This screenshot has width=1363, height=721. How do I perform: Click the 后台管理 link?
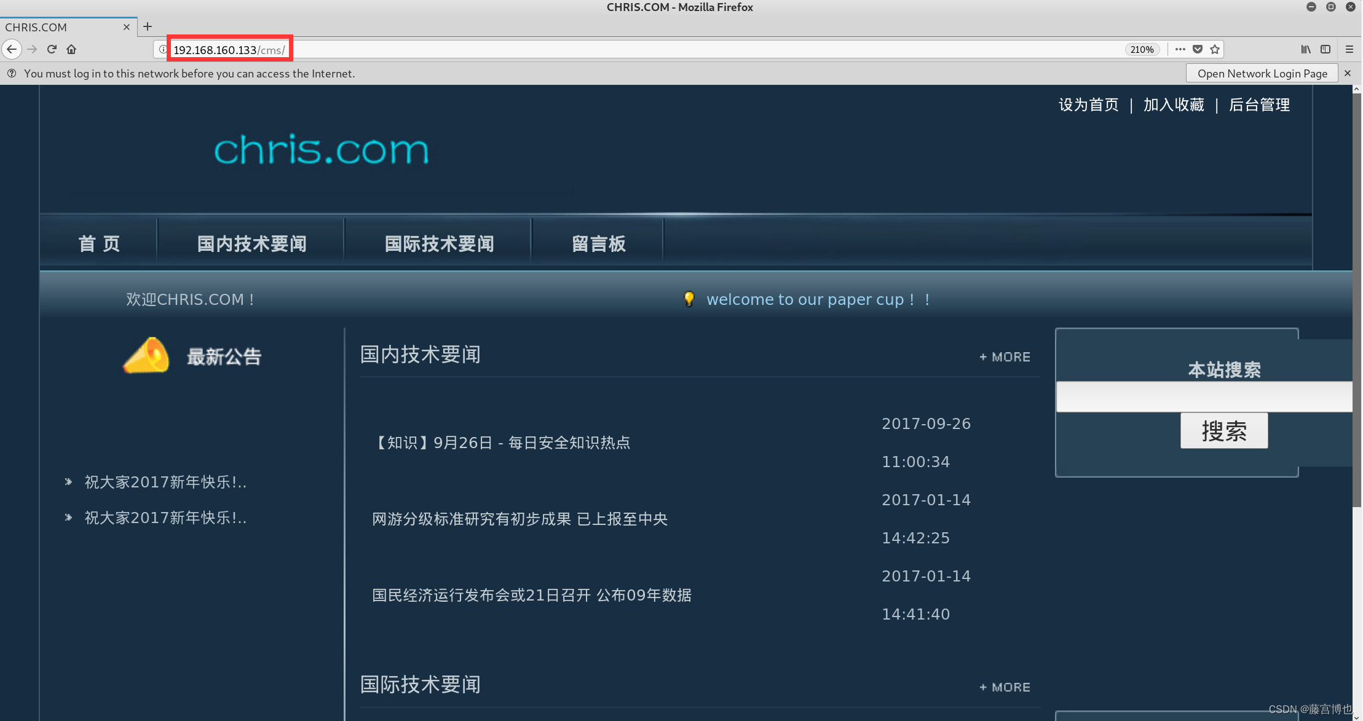tap(1259, 105)
